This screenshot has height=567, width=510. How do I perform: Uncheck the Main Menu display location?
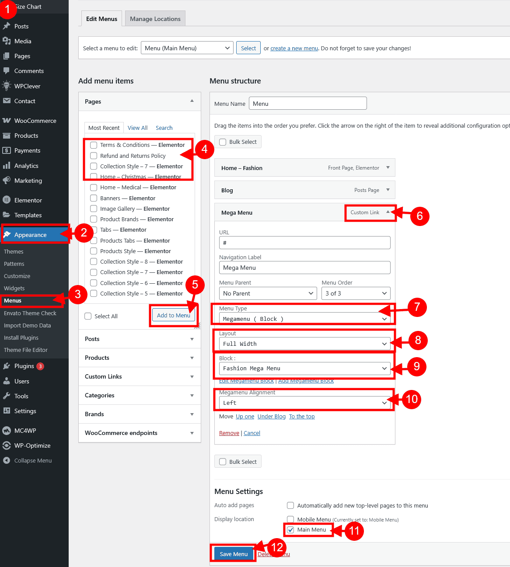290,530
